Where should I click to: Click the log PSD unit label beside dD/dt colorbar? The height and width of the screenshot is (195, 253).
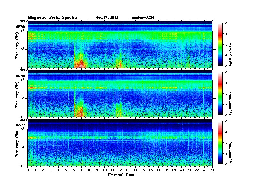click(231, 104)
